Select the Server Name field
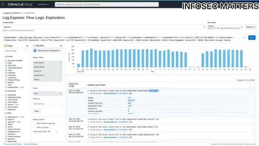259x146 pixels. [x=13, y=102]
